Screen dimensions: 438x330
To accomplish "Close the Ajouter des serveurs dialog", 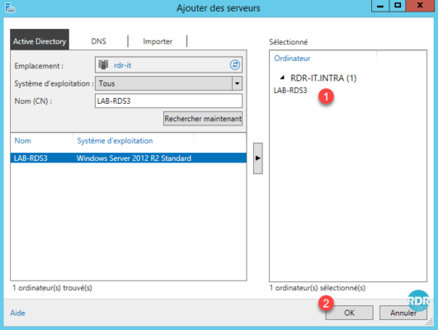I will (420, 6).
